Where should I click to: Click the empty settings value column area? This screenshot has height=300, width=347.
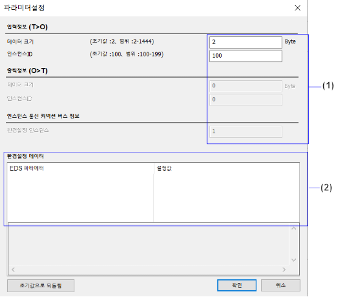pos(226,197)
